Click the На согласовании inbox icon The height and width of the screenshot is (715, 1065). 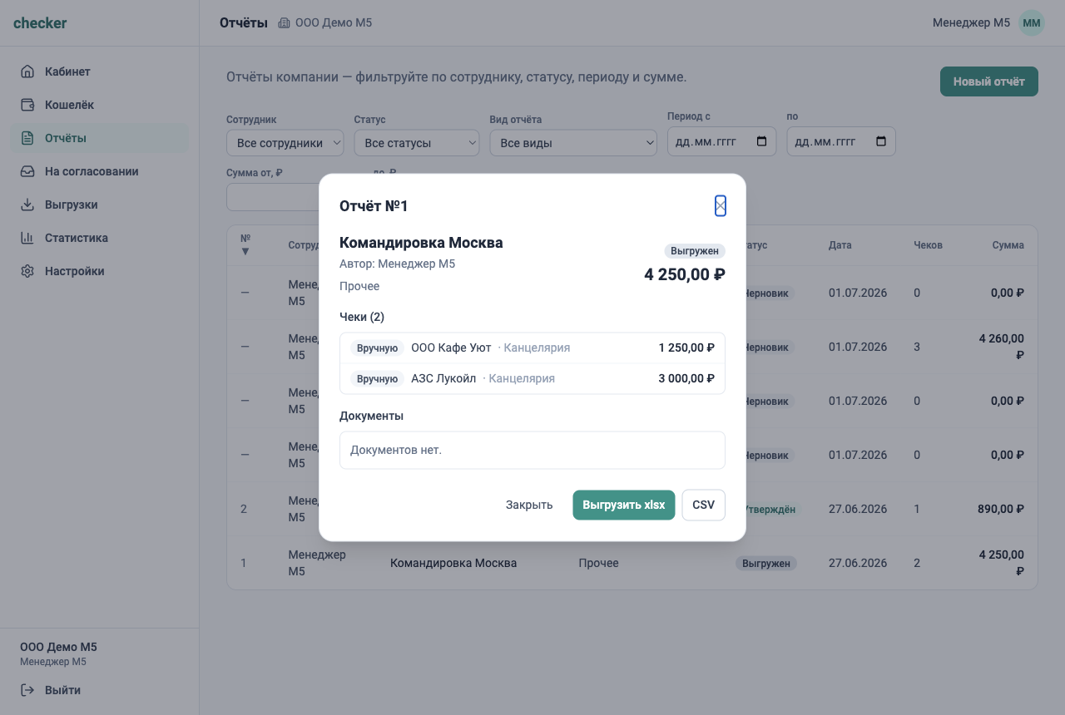tap(27, 171)
